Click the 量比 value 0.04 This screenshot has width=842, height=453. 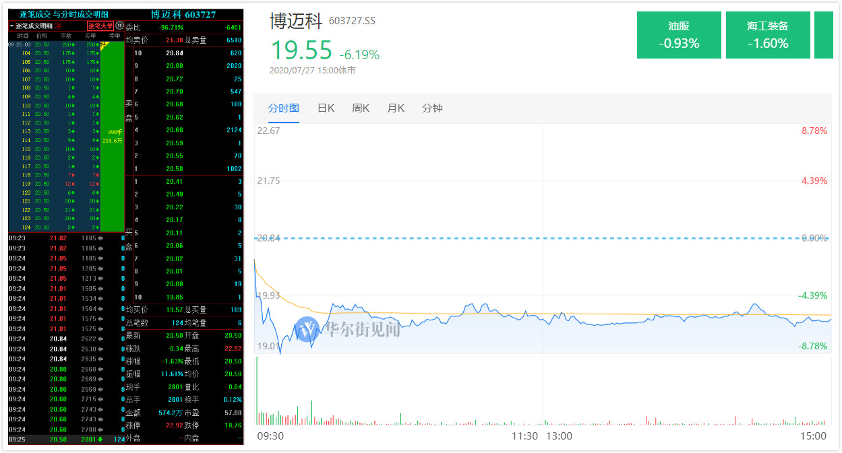235,386
